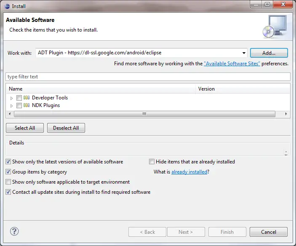Toggle Group items by category

tap(8, 172)
